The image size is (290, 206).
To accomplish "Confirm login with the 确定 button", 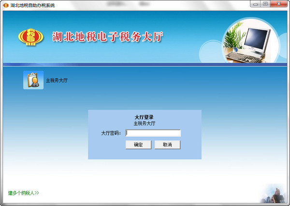I will 138,145.
